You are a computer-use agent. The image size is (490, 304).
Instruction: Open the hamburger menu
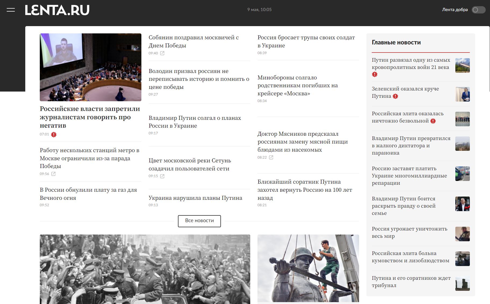pos(11,10)
